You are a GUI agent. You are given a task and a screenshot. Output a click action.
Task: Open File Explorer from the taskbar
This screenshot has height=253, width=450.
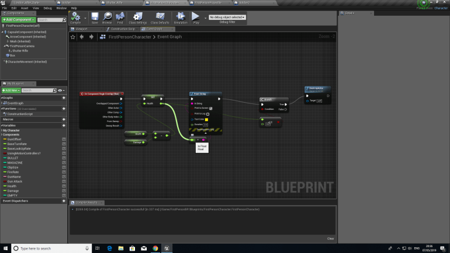(121, 248)
